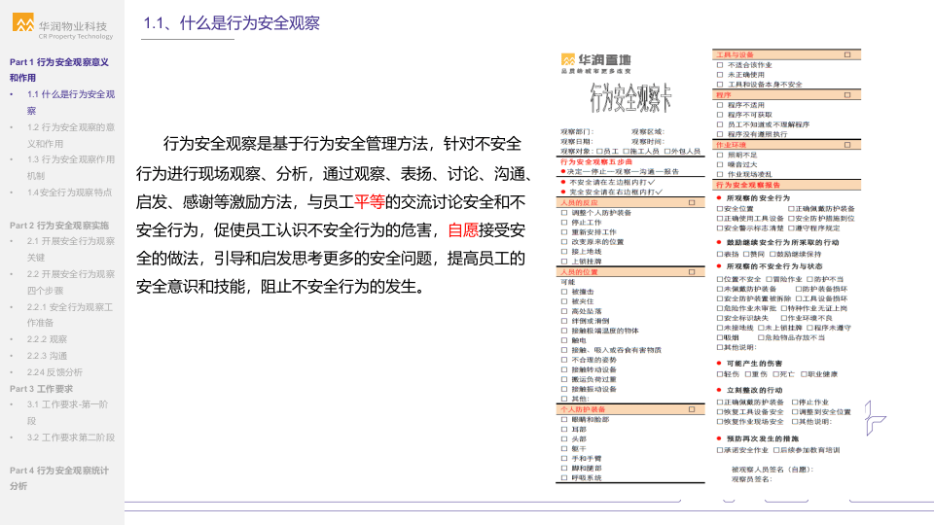Tick the 人员的位置 header checkbox
Viewport: 934px width, 525px height.
(x=692, y=272)
